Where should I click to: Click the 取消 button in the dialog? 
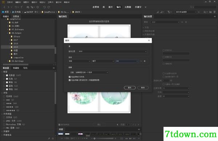click(143, 88)
